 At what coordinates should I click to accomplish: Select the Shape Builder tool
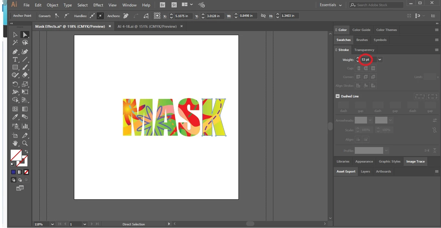coord(15,100)
